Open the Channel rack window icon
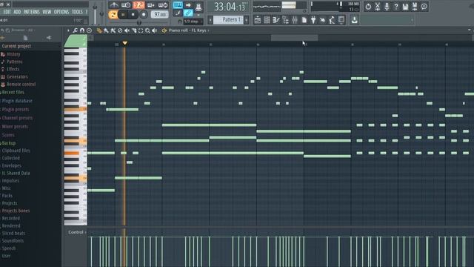The width and height of the screenshot is (474, 267). pos(267,20)
